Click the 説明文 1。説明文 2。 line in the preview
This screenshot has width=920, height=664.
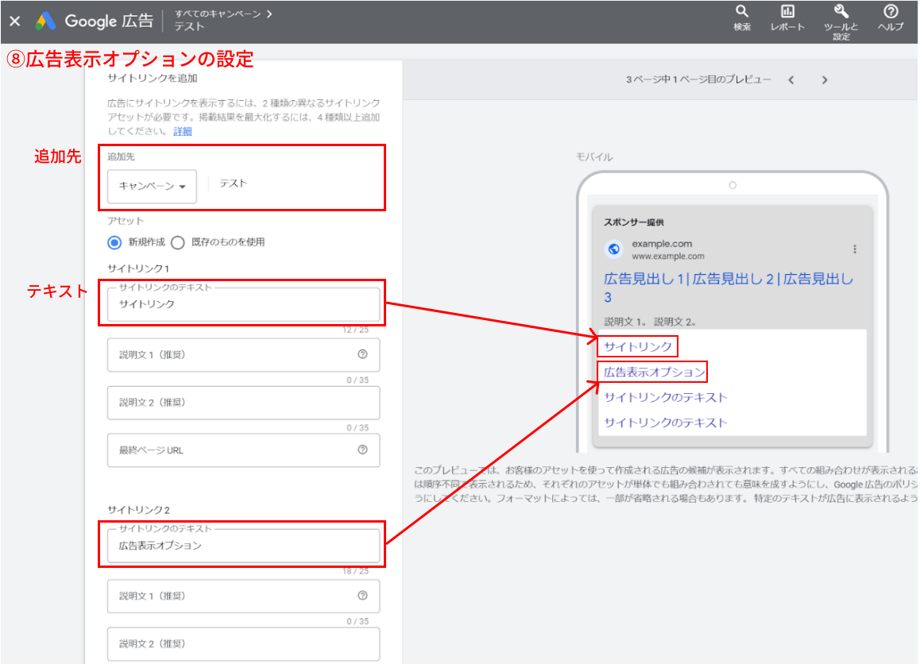[x=650, y=322]
